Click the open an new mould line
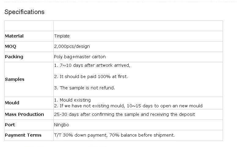 [x=128, y=106]
